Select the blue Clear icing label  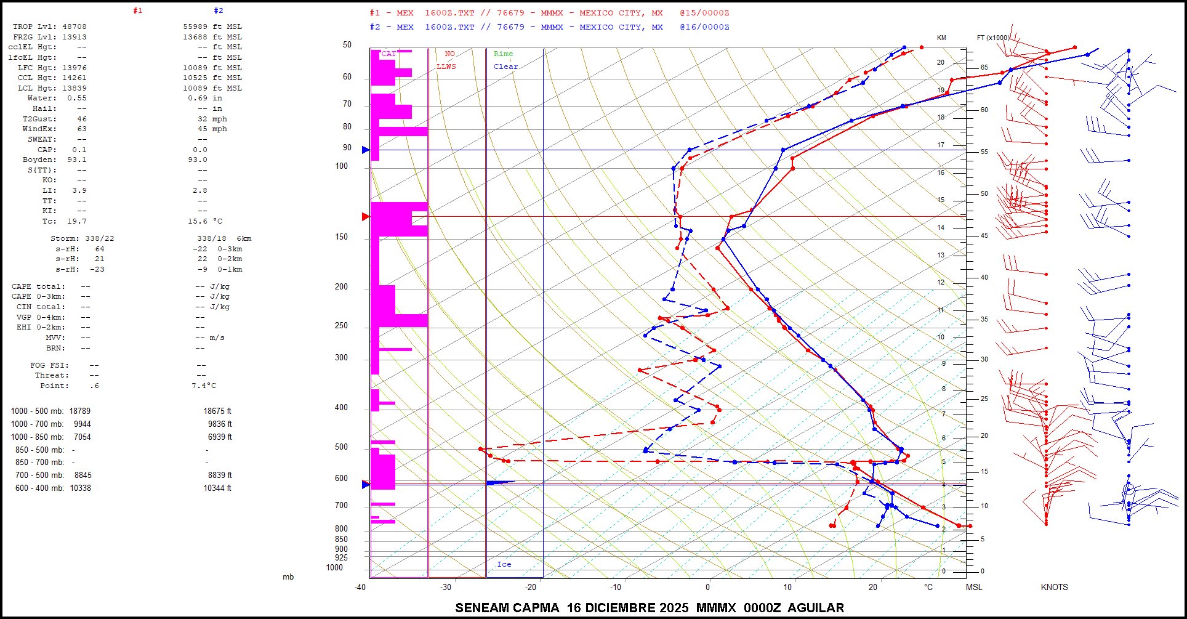(x=505, y=67)
